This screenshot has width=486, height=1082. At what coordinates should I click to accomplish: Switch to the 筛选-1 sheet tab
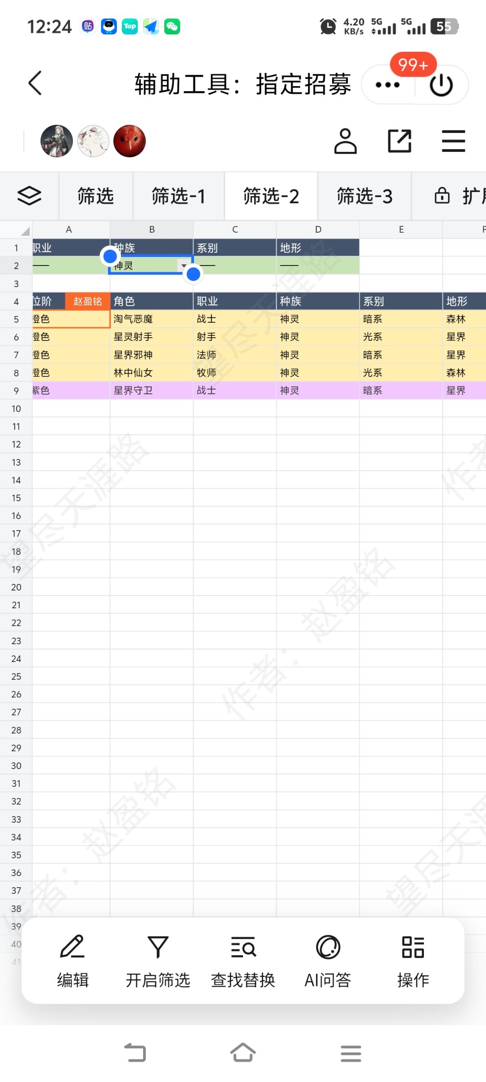coord(179,196)
